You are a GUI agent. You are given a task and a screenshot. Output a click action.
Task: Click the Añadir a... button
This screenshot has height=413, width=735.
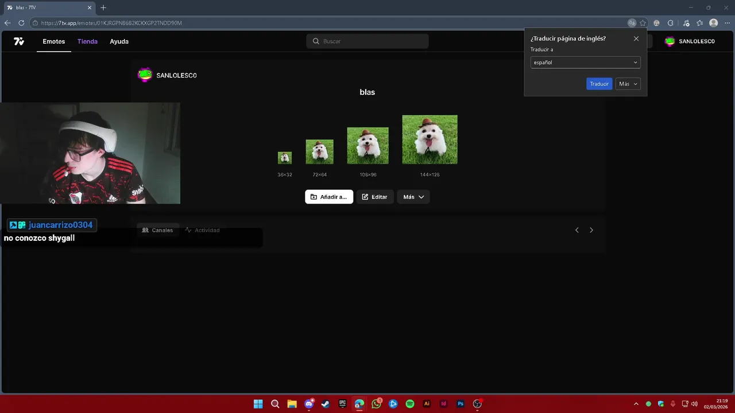pos(329,197)
